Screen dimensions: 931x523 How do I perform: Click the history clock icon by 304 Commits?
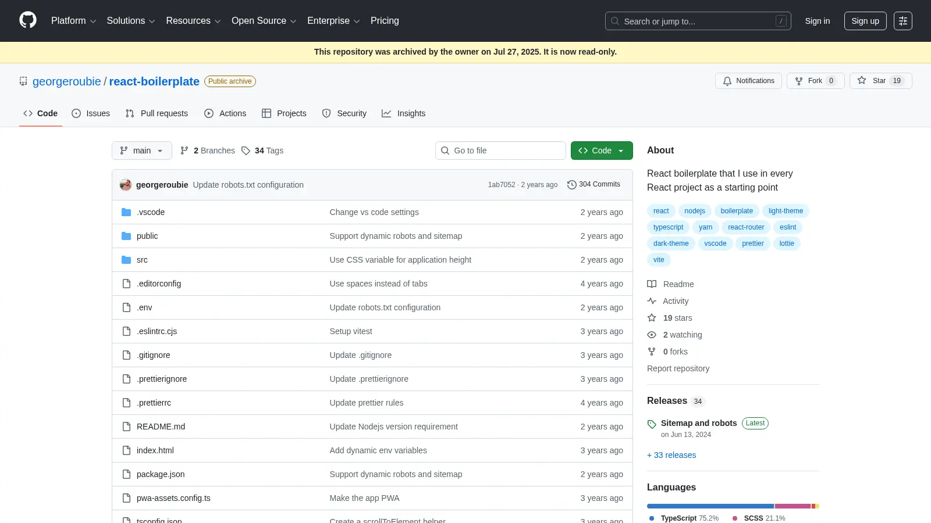[572, 185]
